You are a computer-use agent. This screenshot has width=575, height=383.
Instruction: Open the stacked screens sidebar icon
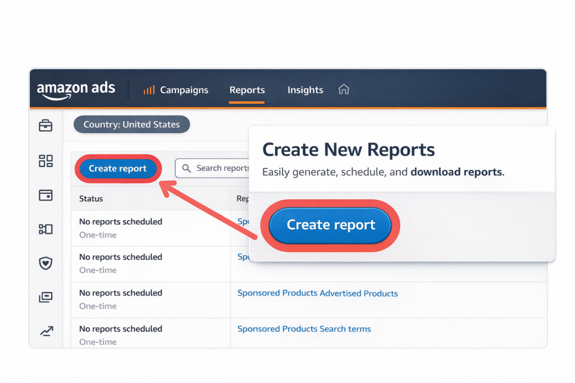pos(45,297)
